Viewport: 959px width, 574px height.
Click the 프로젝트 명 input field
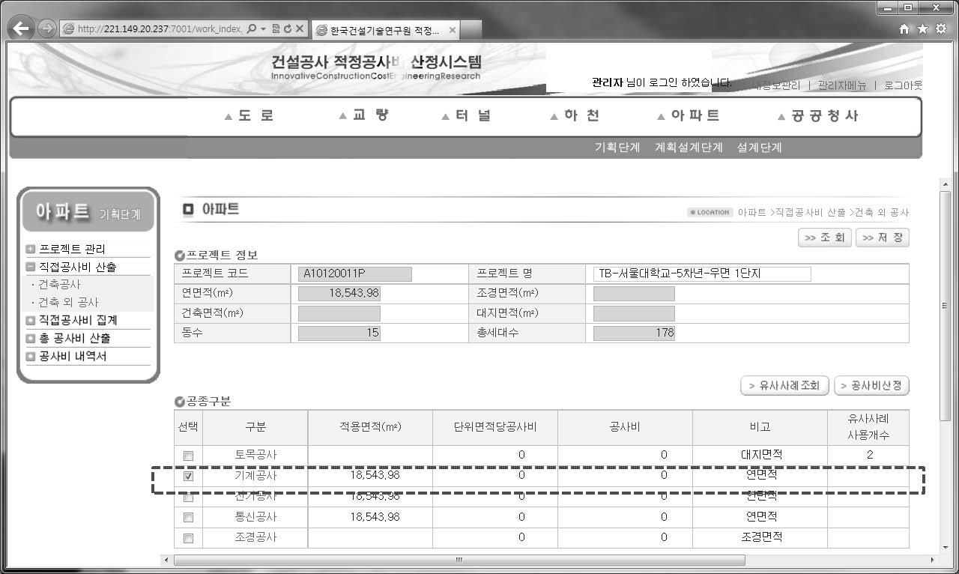[702, 274]
